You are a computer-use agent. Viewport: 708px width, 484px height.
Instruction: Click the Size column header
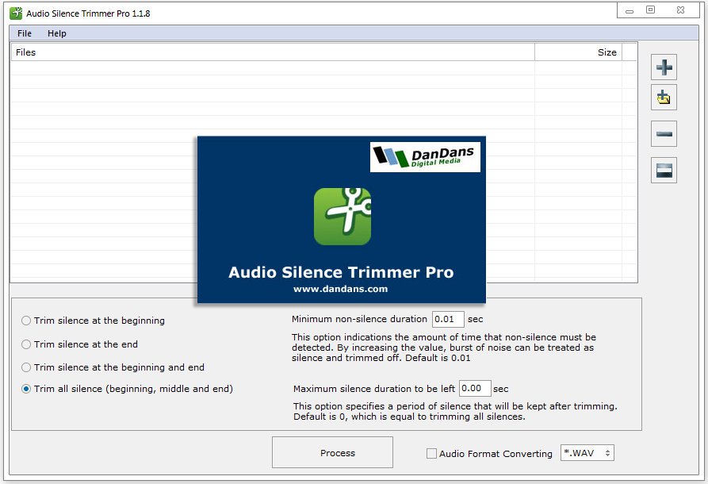[x=579, y=52]
